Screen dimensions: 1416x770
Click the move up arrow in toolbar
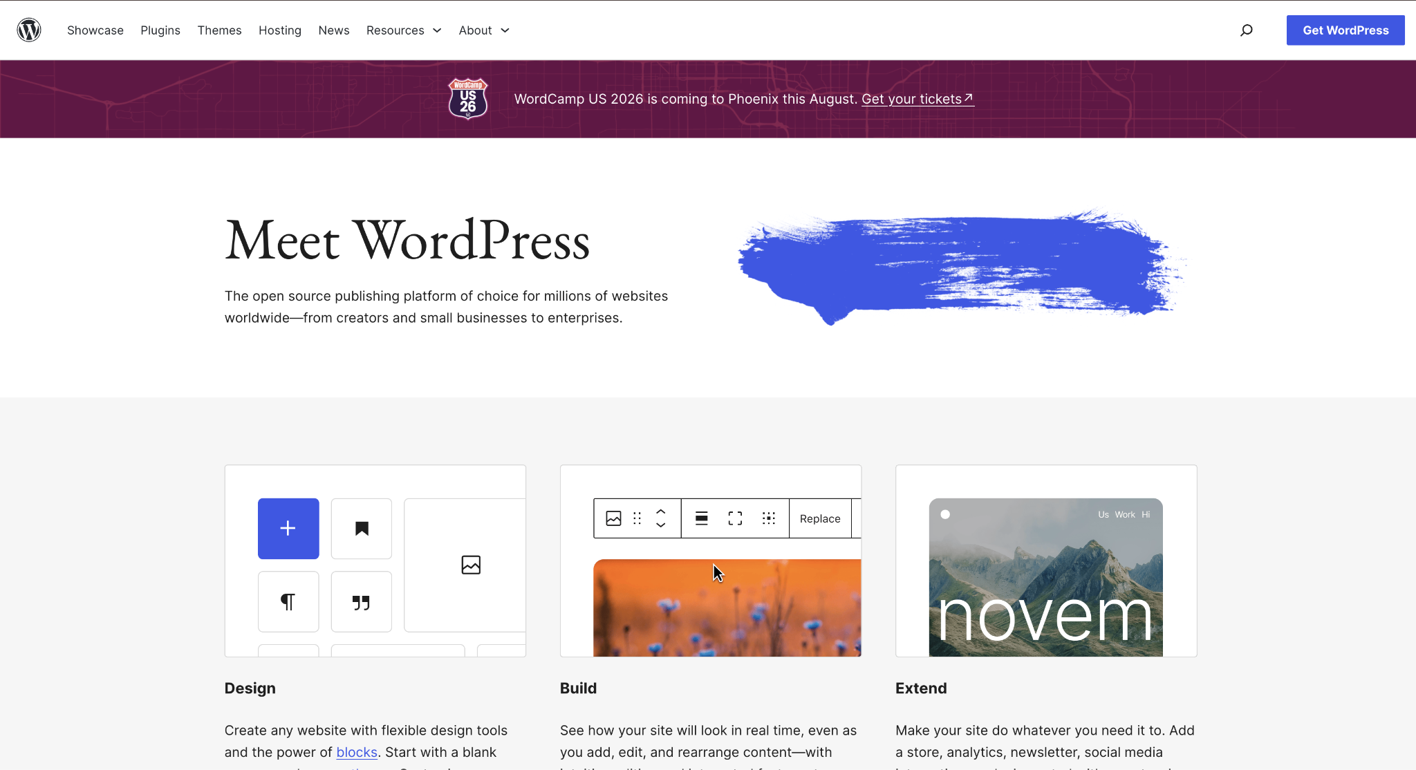pos(661,511)
